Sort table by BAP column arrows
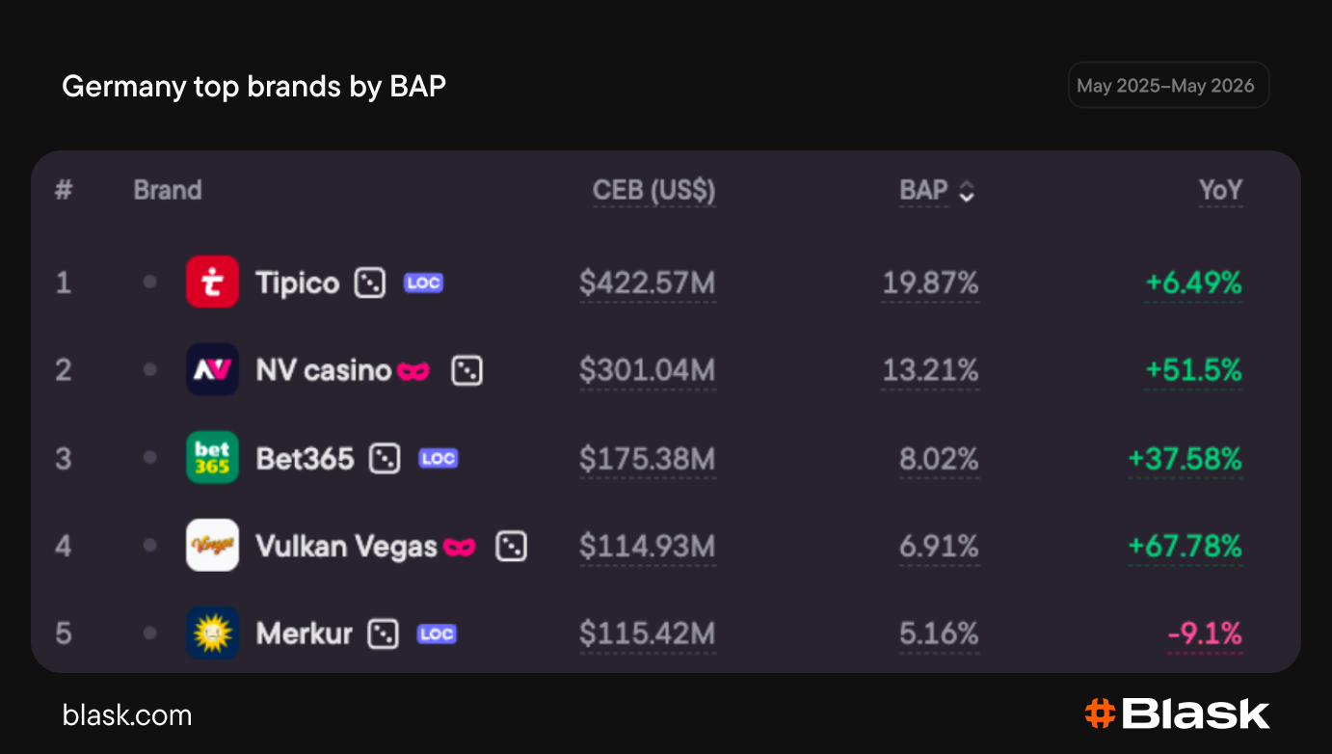The height and width of the screenshot is (754, 1332). click(967, 192)
